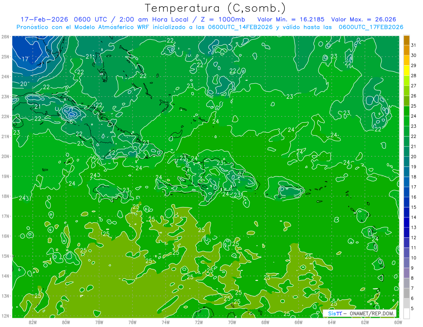Click the '17N' latitude axis label
This screenshot has height=327, width=423.
[5, 216]
